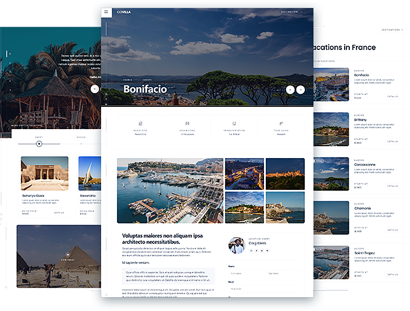
Task: Open the illuminated castle gallery thumbnail
Action: pyautogui.click(x=285, y=174)
